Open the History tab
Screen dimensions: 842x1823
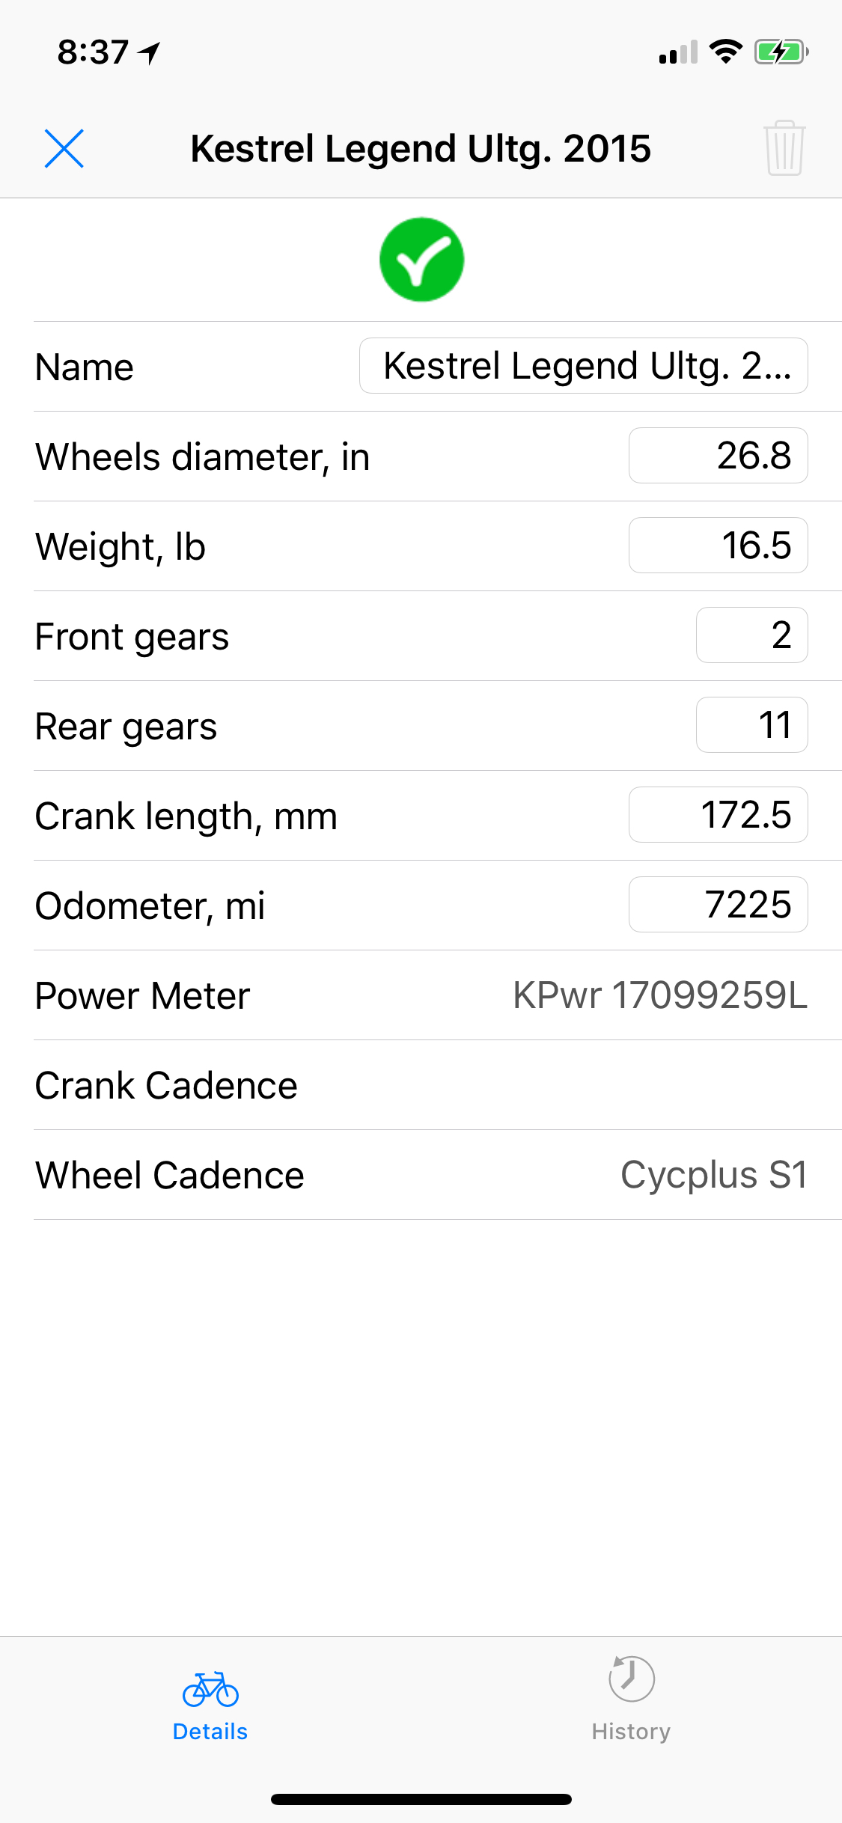[631, 1700]
